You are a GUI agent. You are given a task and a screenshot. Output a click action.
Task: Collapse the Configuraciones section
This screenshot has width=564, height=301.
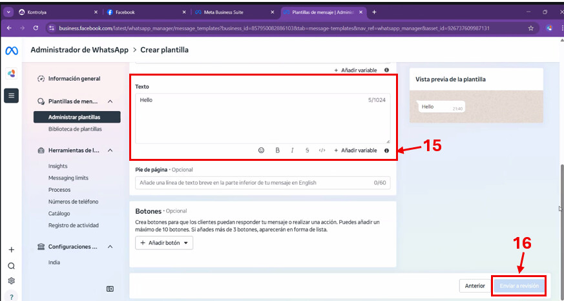pos(110,247)
